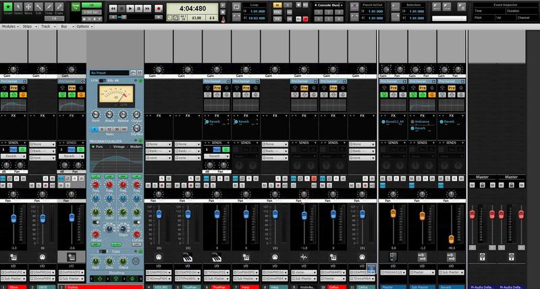Toggle the metronome icon beside the time display

(x=223, y=19)
